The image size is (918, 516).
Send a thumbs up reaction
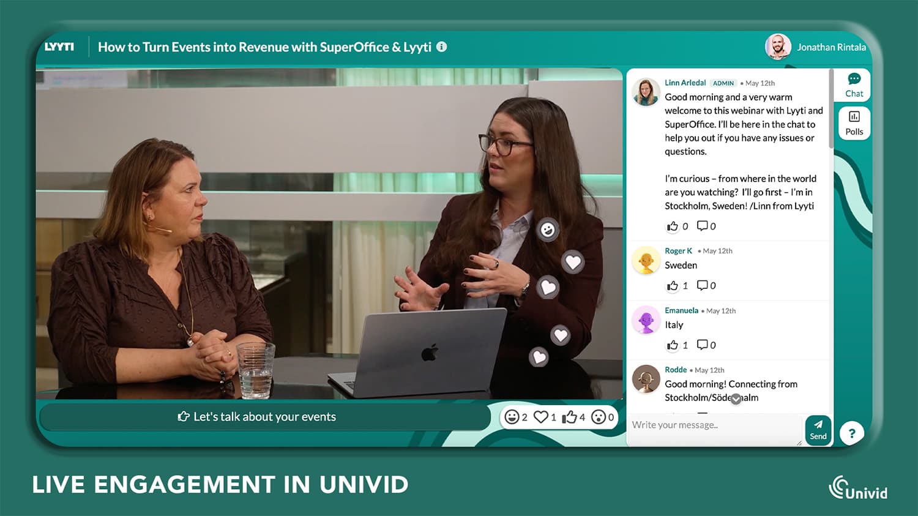[570, 417]
